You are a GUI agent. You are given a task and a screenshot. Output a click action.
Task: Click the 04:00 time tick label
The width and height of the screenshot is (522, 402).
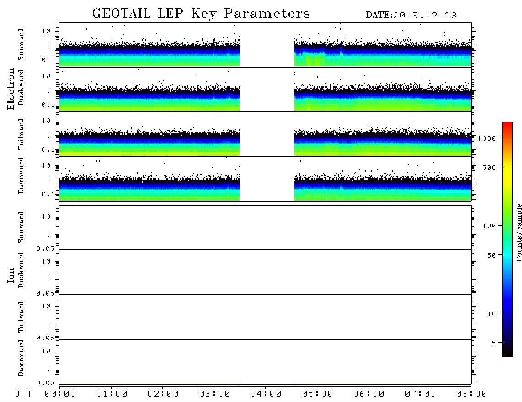[x=266, y=394]
